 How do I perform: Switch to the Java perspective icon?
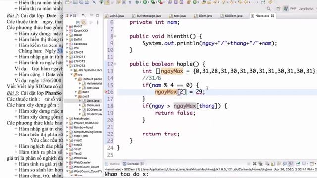pos(286,9)
